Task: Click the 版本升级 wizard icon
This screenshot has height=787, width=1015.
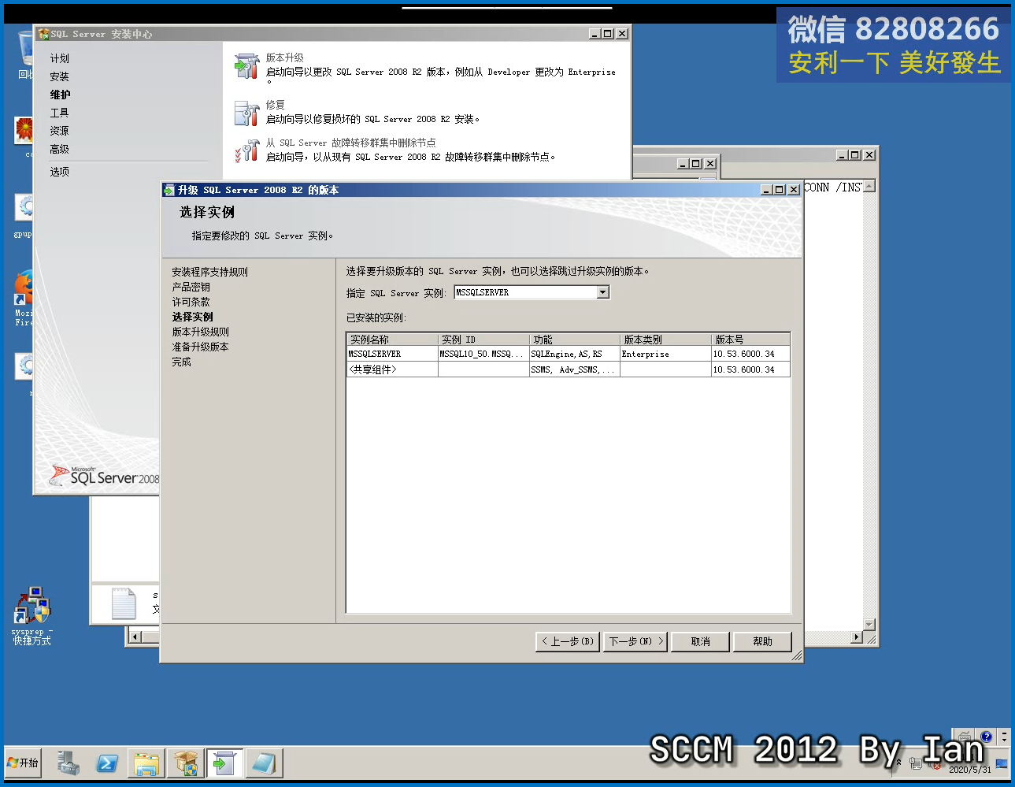Action: click(247, 66)
